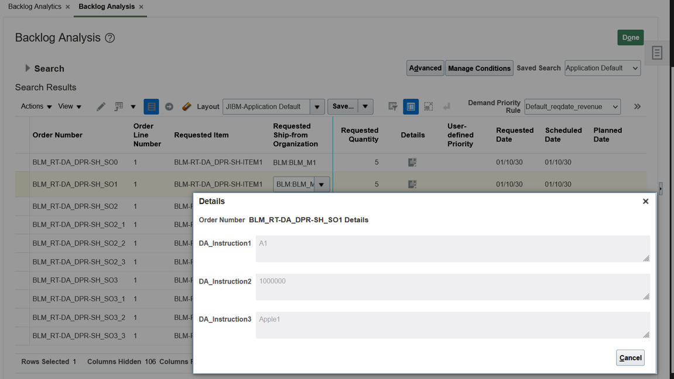Image resolution: width=674 pixels, height=379 pixels.
Task: Click the eraser clear icon
Action: pyautogui.click(x=186, y=106)
